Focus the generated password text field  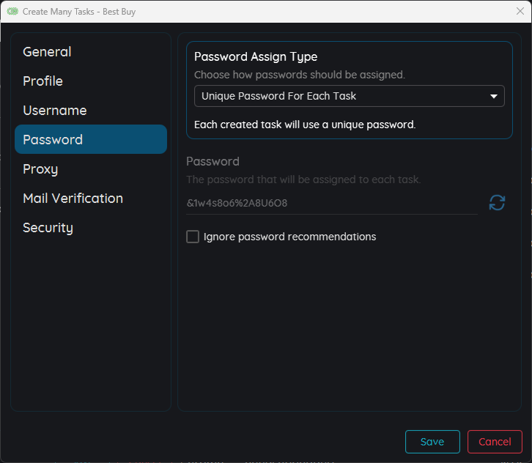tap(331, 203)
